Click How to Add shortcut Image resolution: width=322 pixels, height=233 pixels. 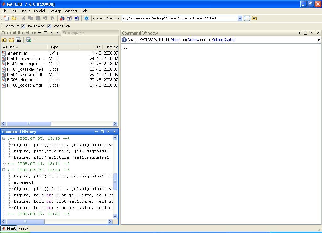click(33, 26)
